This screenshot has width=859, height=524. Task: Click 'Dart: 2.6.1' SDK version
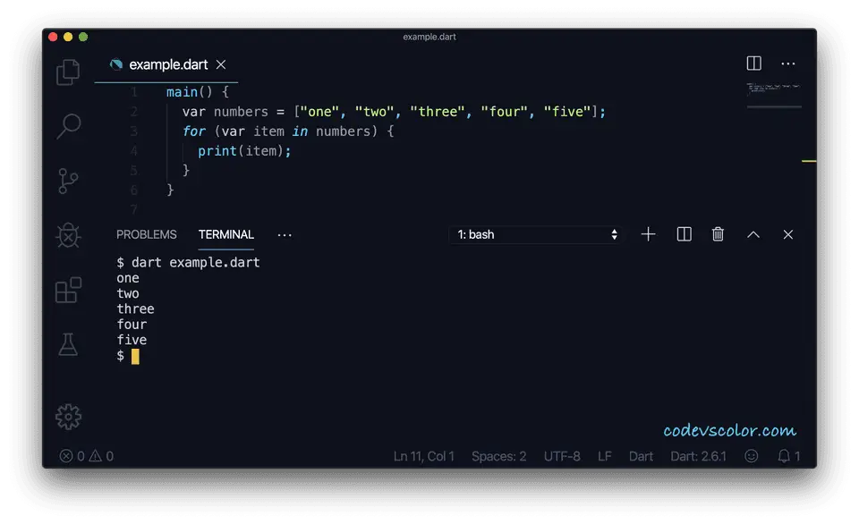pos(698,456)
